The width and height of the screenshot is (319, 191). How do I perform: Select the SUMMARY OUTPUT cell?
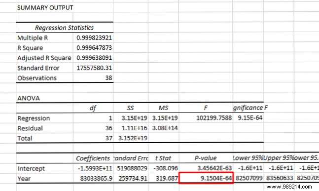tap(45, 8)
